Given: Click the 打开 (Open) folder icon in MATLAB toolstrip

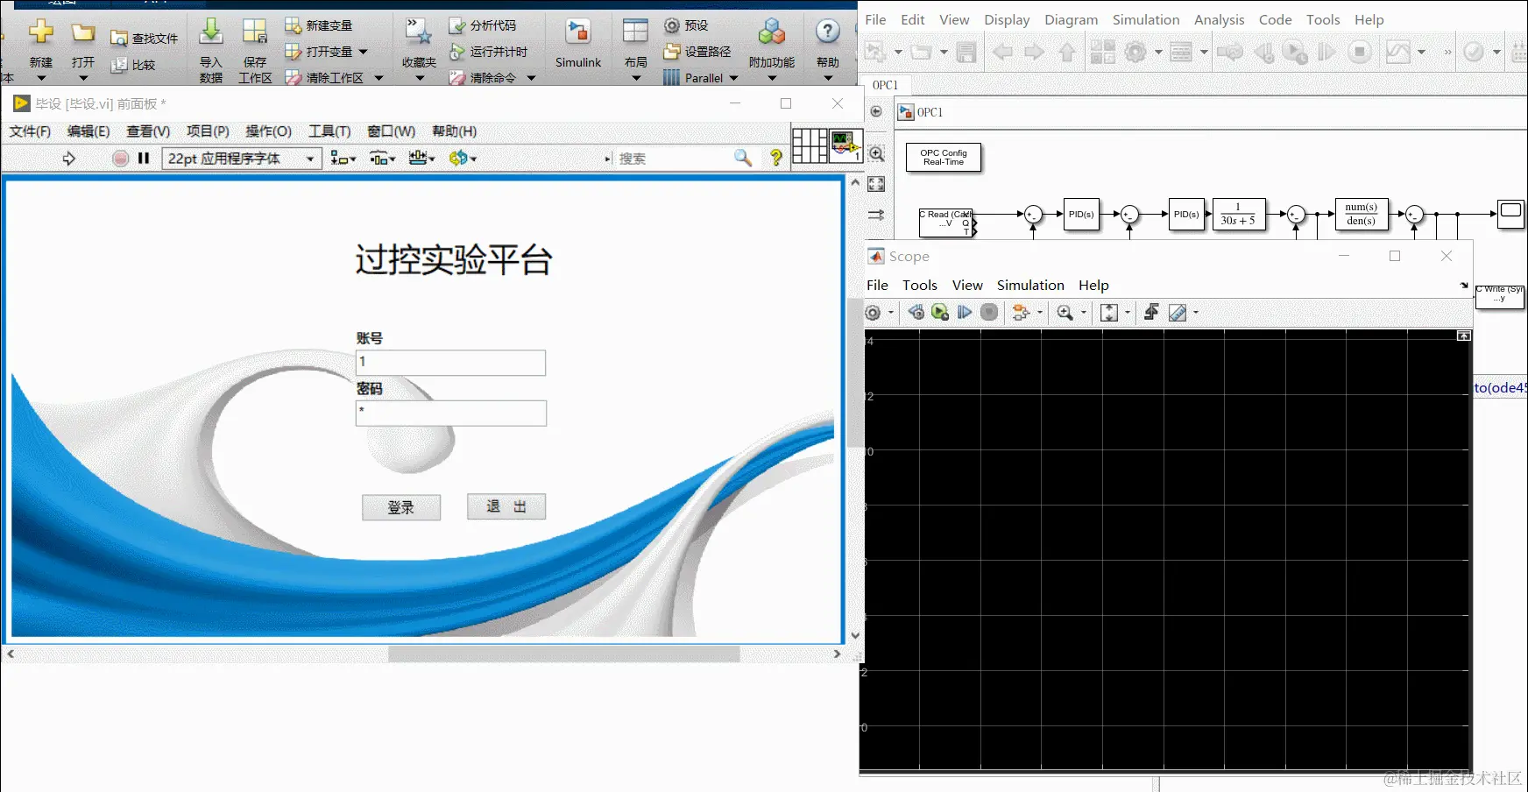Looking at the screenshot, I should 83,33.
